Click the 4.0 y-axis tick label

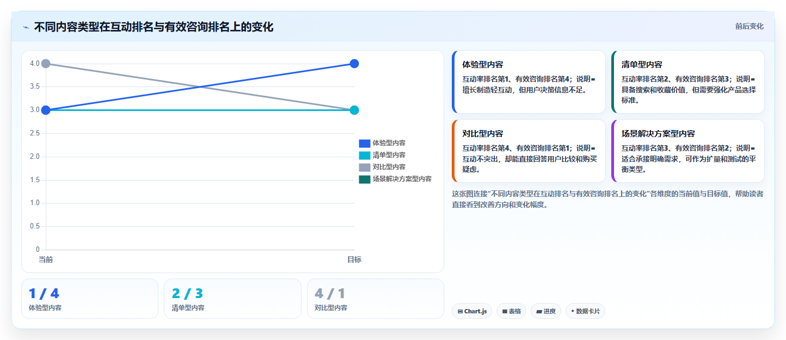[35, 64]
